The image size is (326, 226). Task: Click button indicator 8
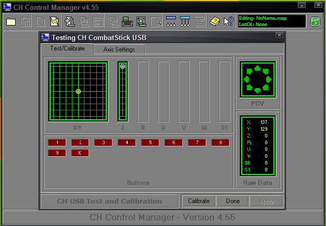coord(221,143)
